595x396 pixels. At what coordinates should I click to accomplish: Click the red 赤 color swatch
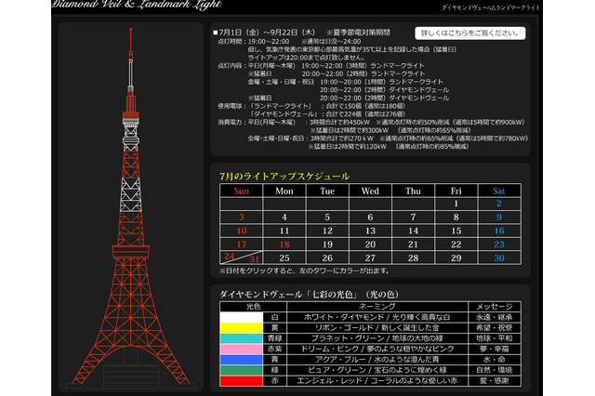(242, 381)
